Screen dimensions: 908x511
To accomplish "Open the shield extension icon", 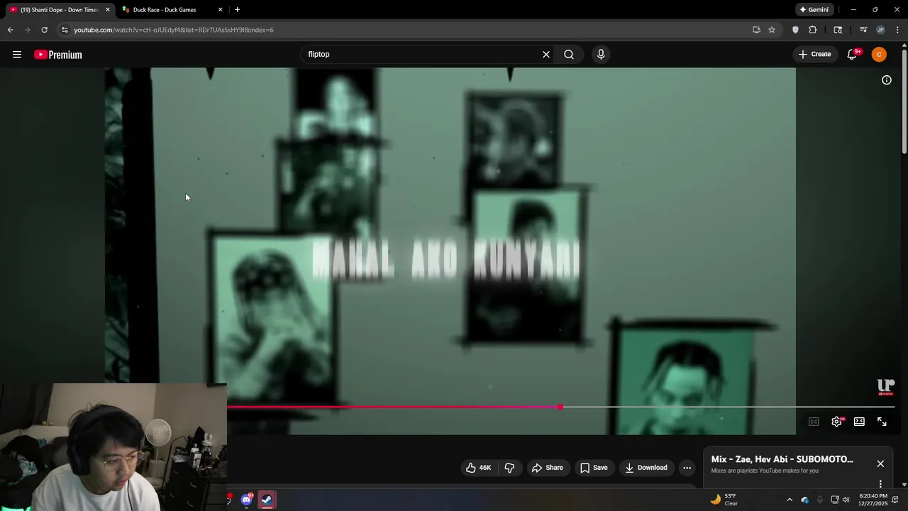I will point(795,30).
